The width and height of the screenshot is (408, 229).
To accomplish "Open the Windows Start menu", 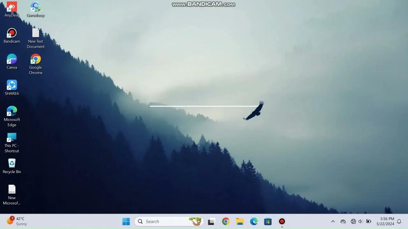I will pos(126,221).
